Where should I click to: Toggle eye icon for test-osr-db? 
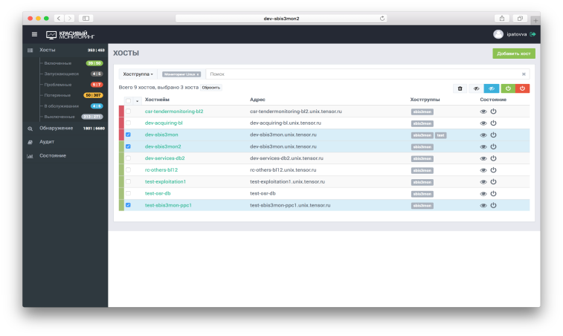pos(483,193)
